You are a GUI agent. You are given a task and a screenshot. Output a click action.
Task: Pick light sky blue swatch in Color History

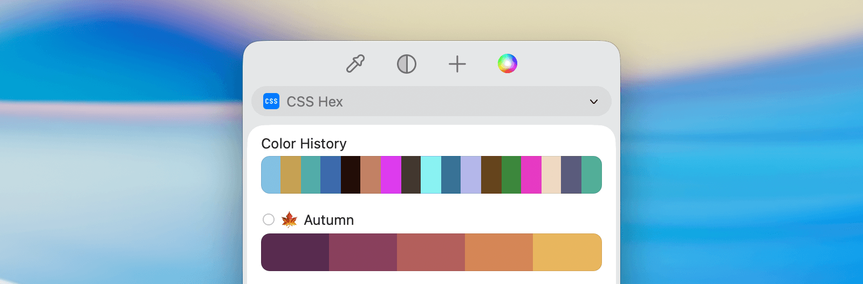(x=271, y=175)
